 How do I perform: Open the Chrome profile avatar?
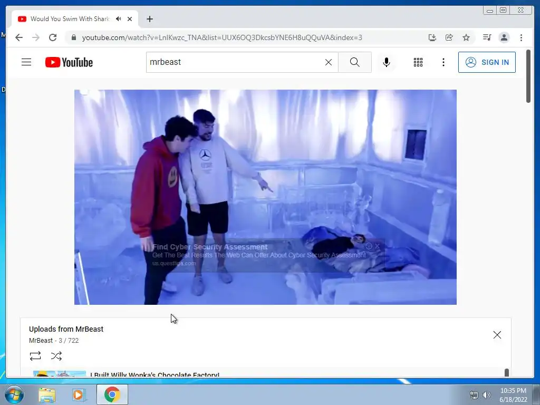(504, 37)
